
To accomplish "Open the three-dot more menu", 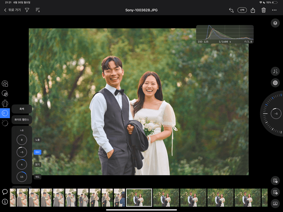I will (x=274, y=10).
